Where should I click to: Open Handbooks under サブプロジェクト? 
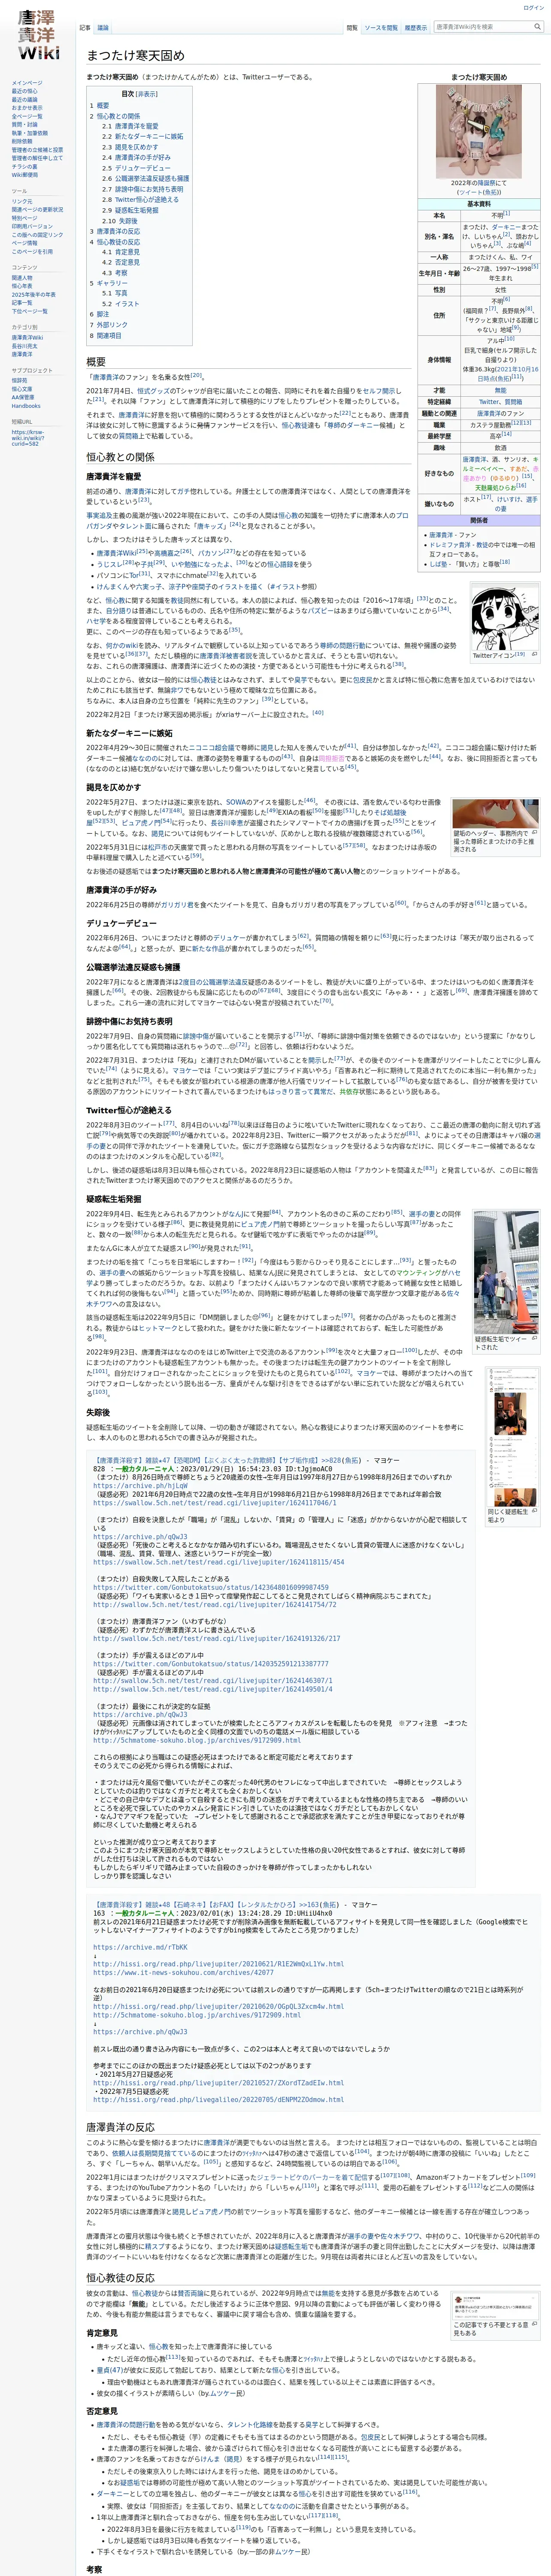26,406
